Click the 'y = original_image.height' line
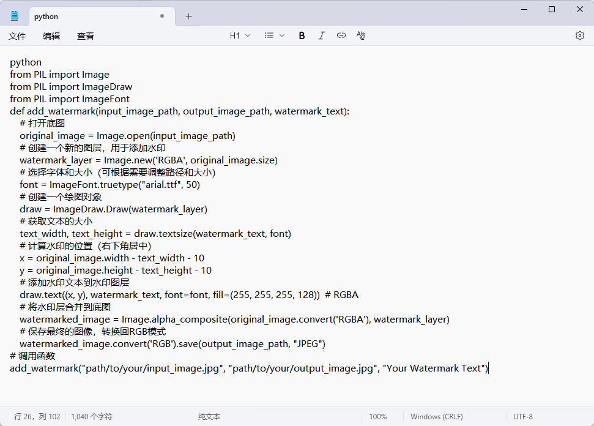 point(116,271)
